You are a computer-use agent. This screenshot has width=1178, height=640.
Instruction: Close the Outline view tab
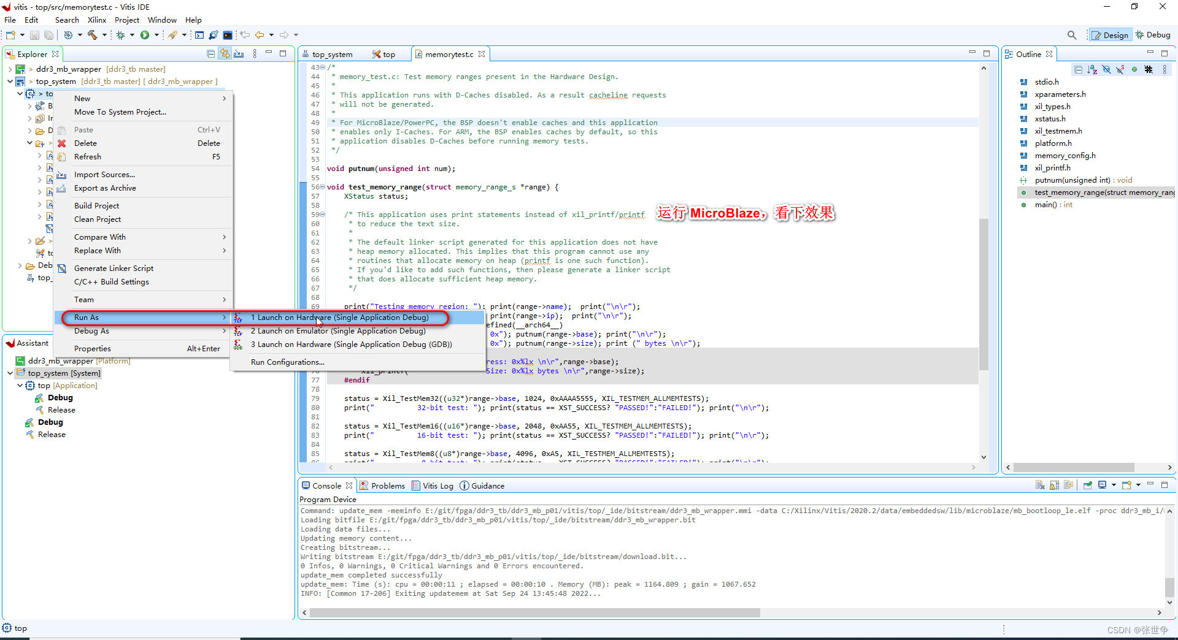[x=1049, y=54]
